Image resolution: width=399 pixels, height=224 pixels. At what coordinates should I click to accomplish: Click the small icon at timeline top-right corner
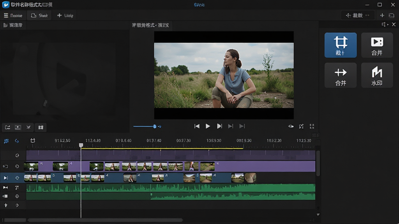click(315, 135)
